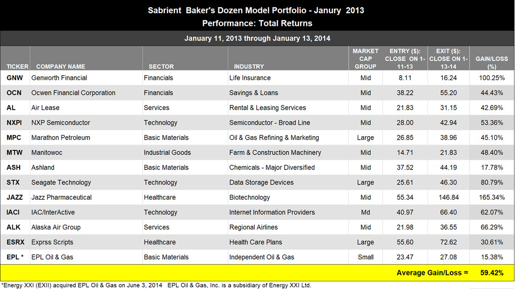Select Oil & Gas Refining & Marketing cell
515x289 pixels.
[274, 138]
